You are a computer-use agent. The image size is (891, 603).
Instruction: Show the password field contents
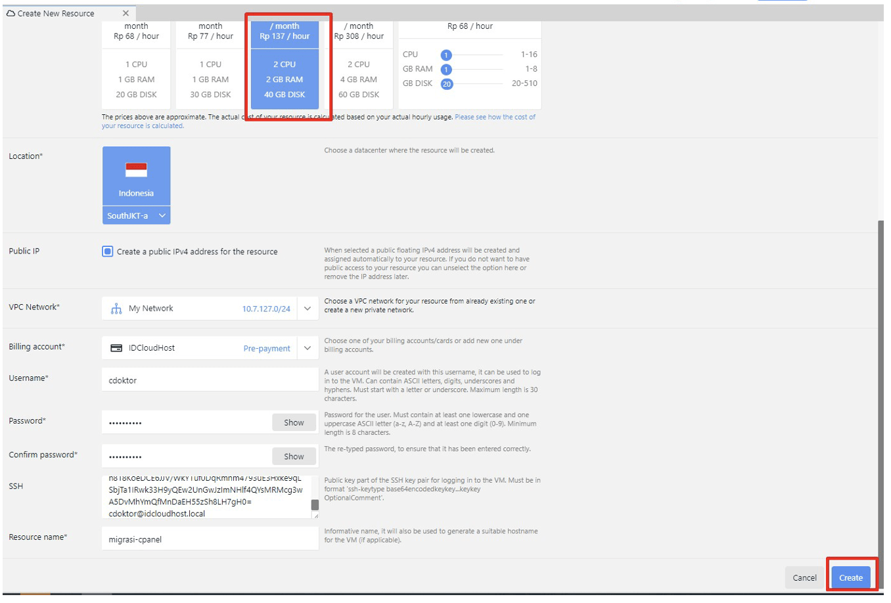click(294, 422)
